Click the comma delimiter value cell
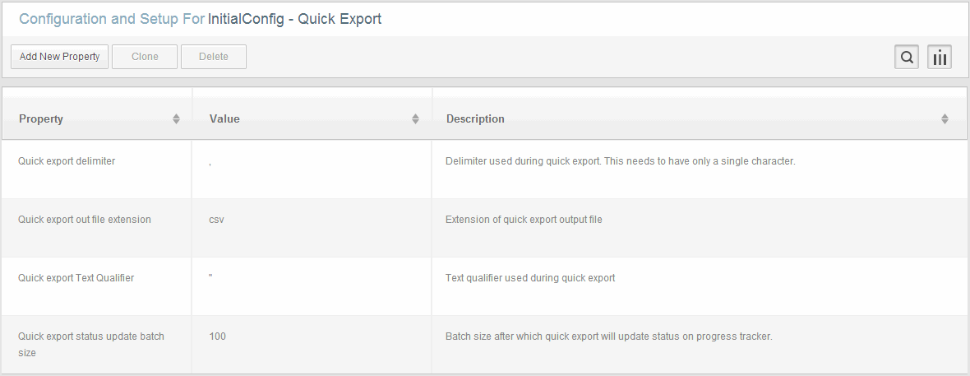Viewport: 970px width, 376px height. point(312,169)
